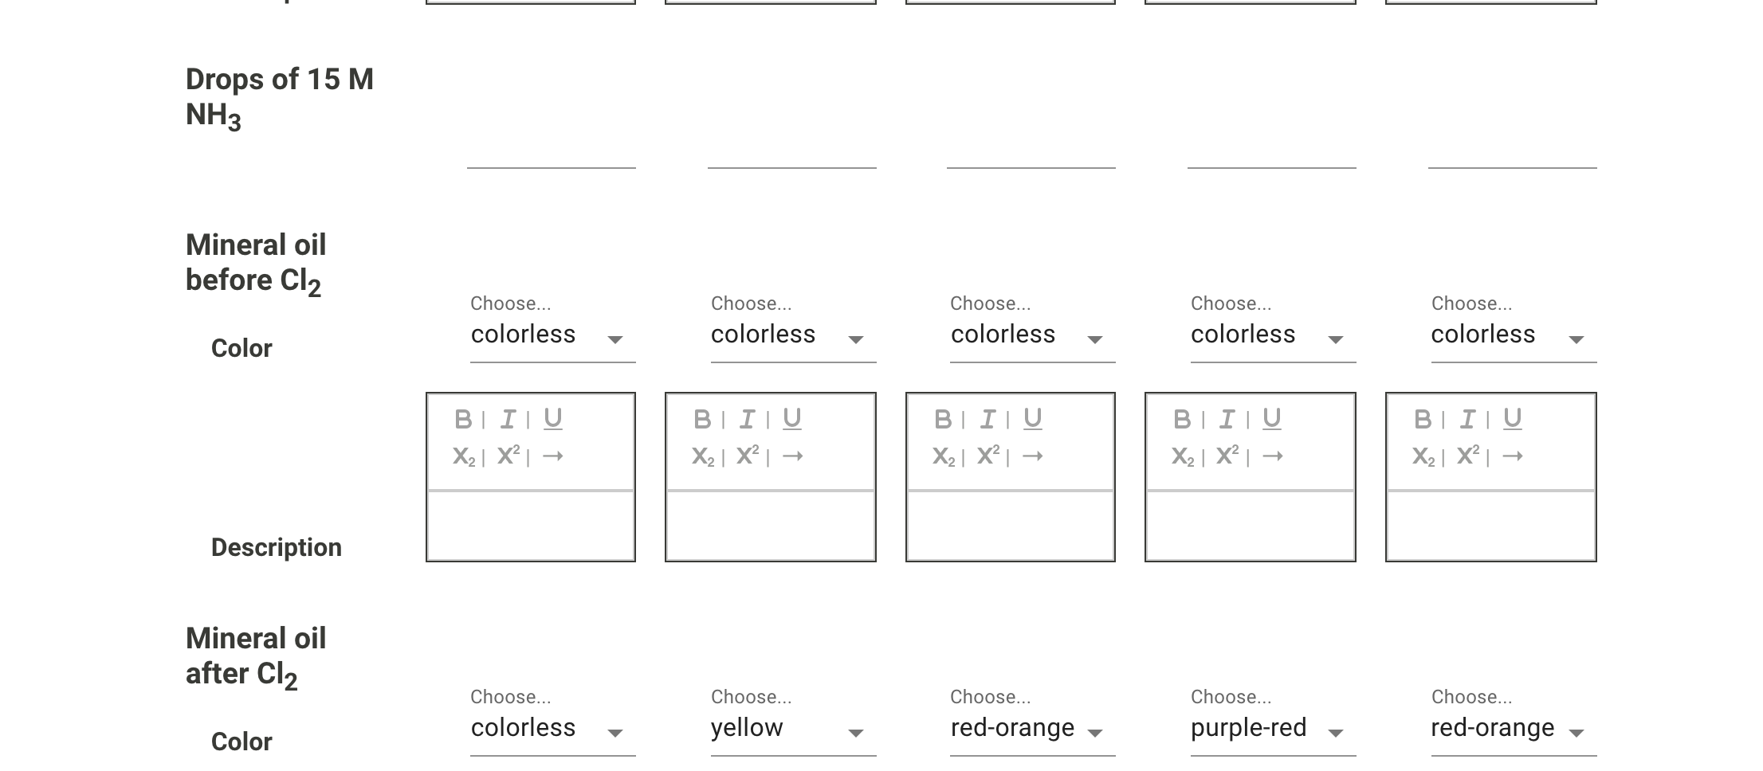Apply underline in the fourth description editor
1763x771 pixels.
(1273, 417)
